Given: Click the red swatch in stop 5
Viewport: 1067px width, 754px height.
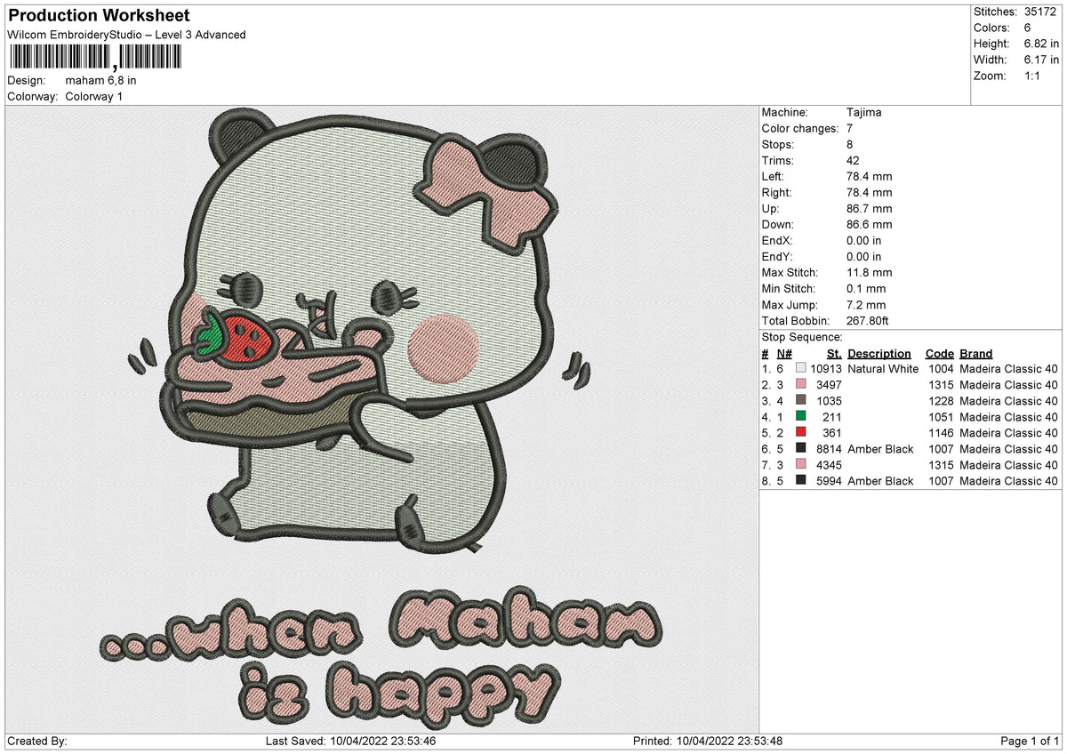Looking at the screenshot, I should coord(801,432).
